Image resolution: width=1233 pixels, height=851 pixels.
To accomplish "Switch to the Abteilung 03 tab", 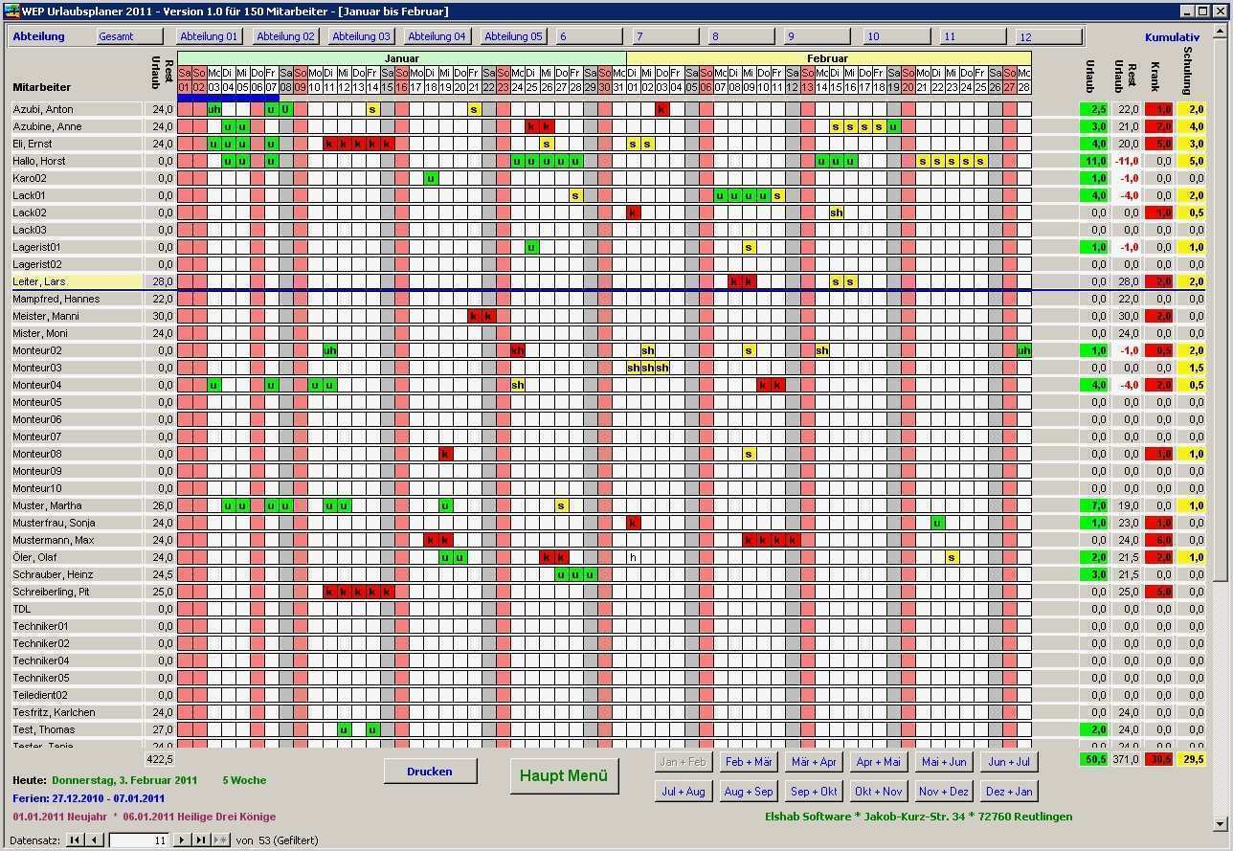I will pyautogui.click(x=360, y=35).
